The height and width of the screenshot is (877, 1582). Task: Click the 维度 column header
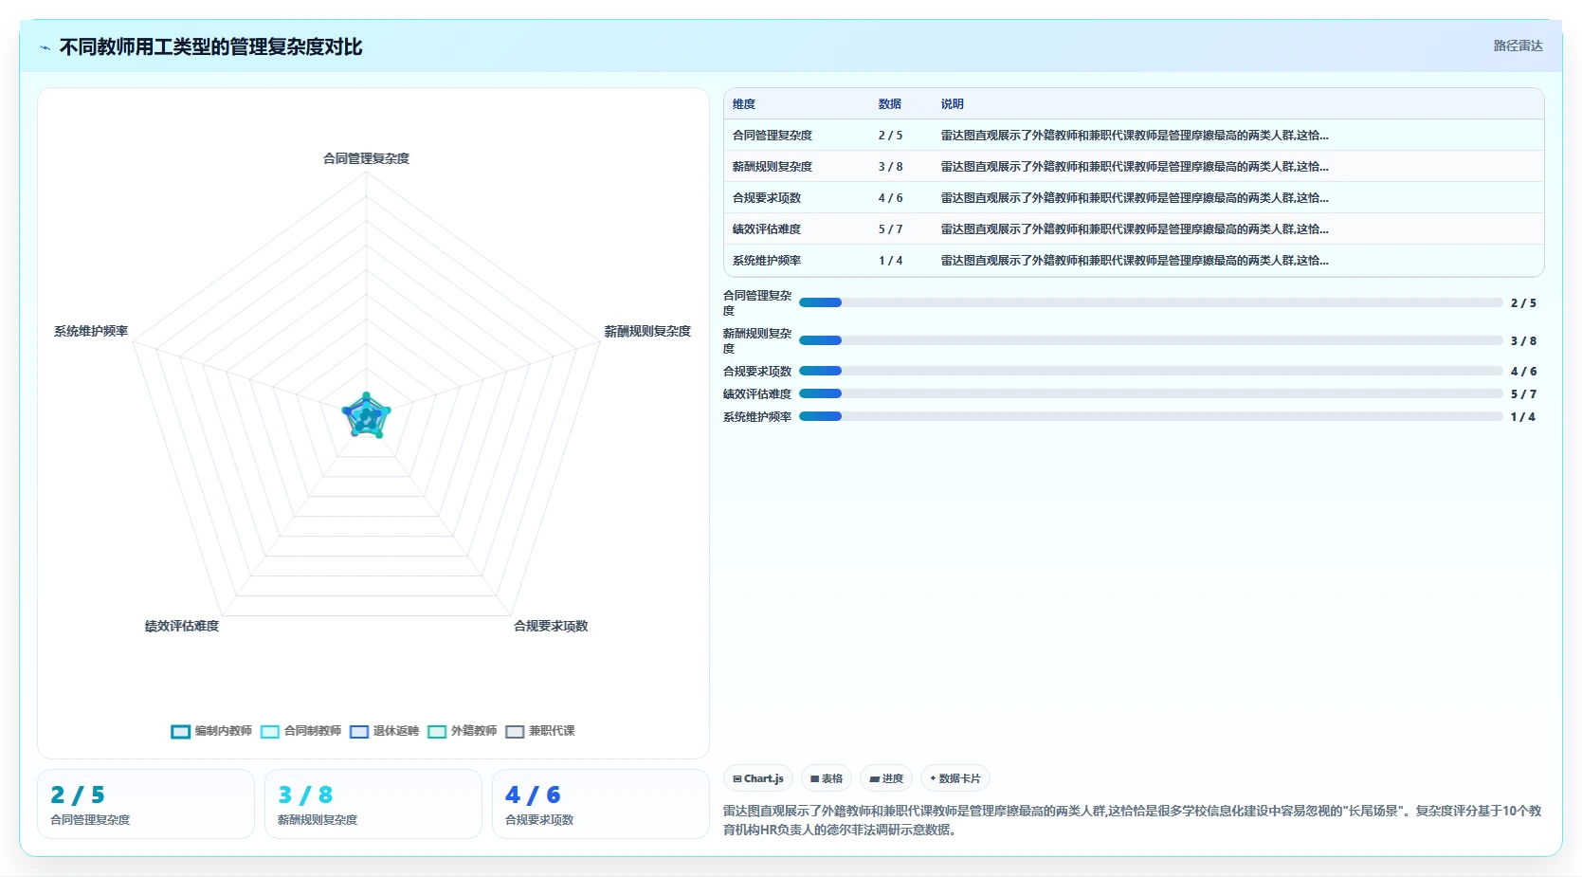click(x=744, y=104)
